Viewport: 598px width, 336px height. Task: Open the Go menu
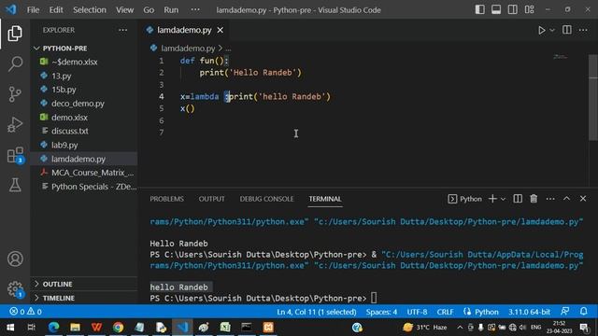[149, 10]
